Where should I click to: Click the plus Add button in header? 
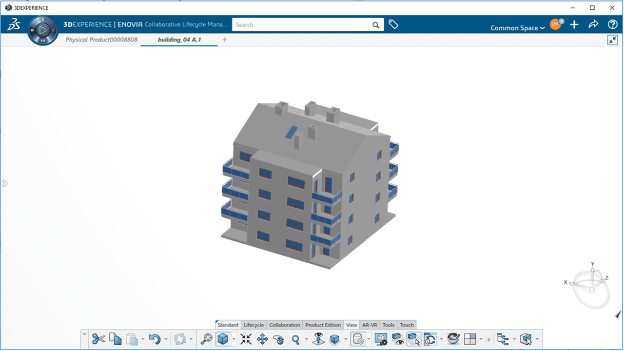575,24
